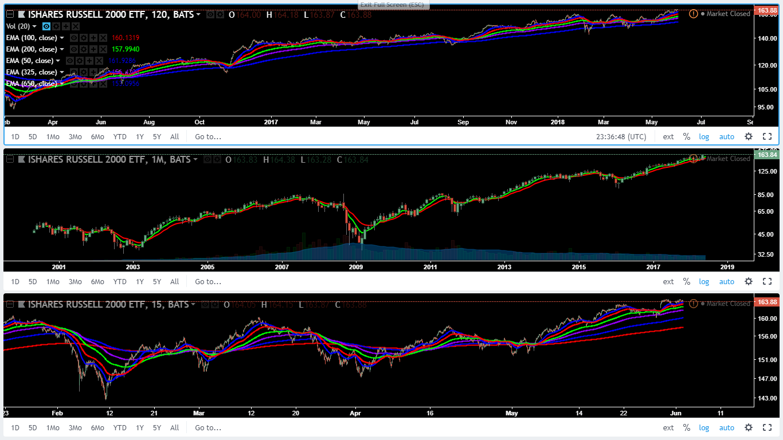Select 1D range below the 120 chart
The image size is (783, 440).
pyautogui.click(x=15, y=136)
